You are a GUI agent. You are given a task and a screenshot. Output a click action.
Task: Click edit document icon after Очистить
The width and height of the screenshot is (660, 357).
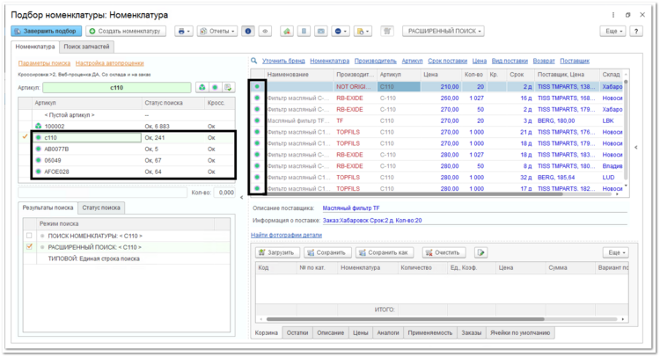click(x=480, y=252)
